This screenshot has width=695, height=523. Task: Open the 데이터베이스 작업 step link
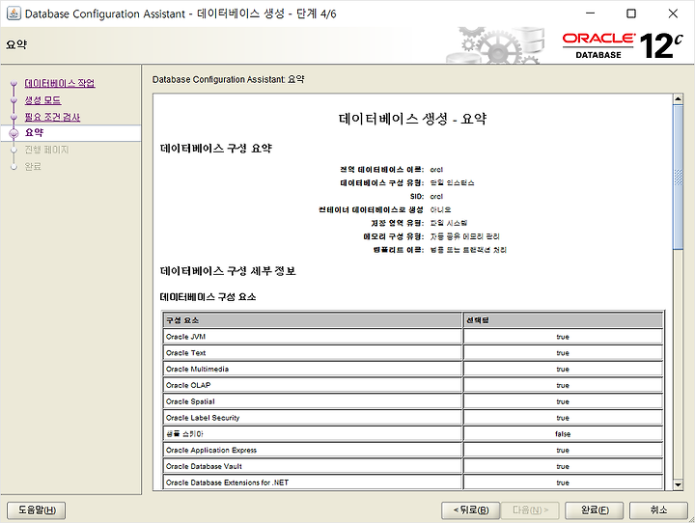[60, 83]
